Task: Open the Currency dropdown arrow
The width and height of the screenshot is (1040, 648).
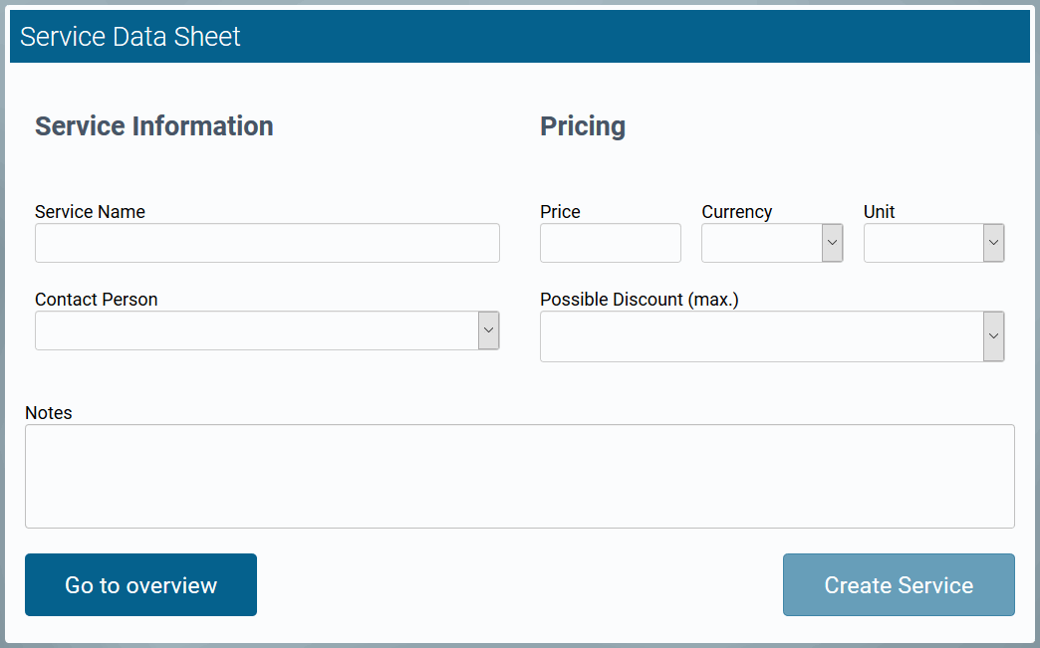Action: (x=832, y=243)
